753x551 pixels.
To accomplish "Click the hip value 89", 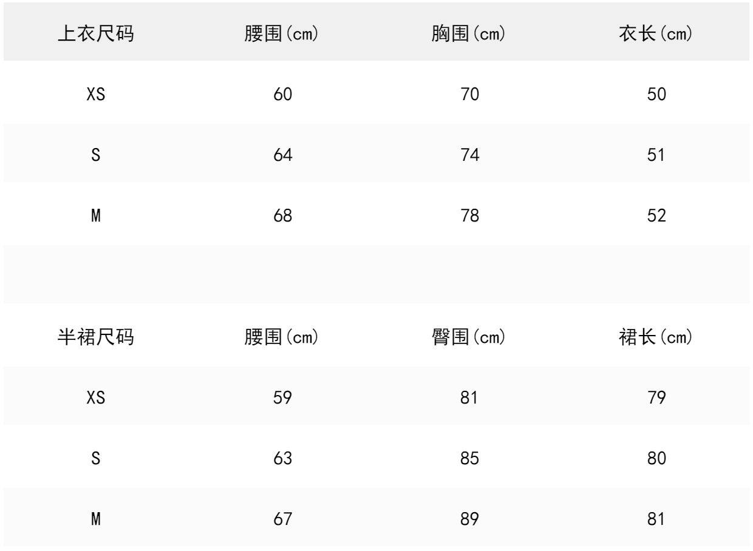I will tap(469, 519).
